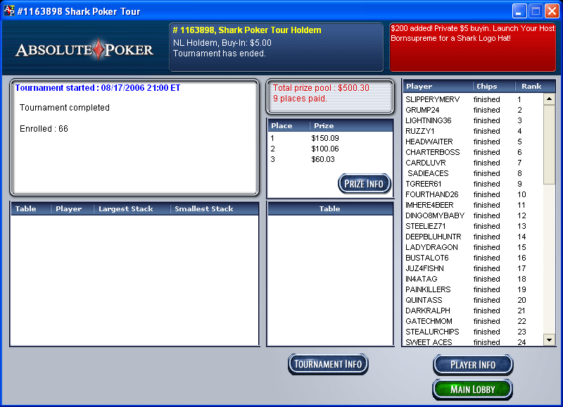Click the Prize column header

tap(351, 126)
